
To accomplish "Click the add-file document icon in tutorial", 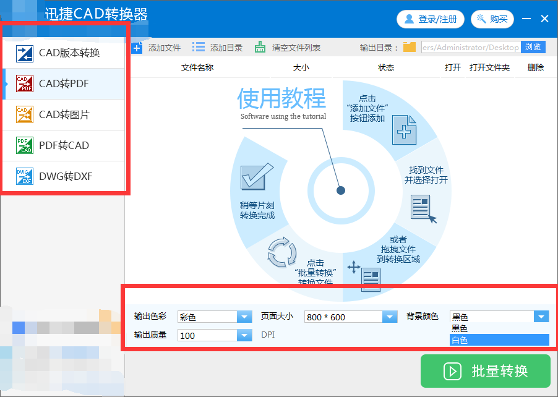I will pyautogui.click(x=404, y=130).
